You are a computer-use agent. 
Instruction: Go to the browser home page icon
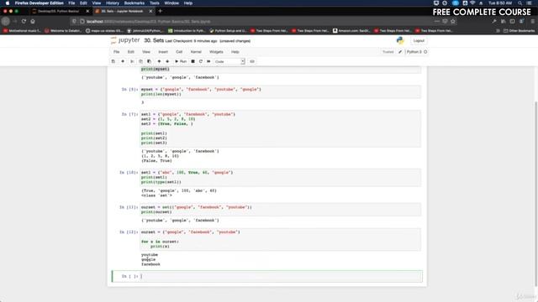[33, 21]
